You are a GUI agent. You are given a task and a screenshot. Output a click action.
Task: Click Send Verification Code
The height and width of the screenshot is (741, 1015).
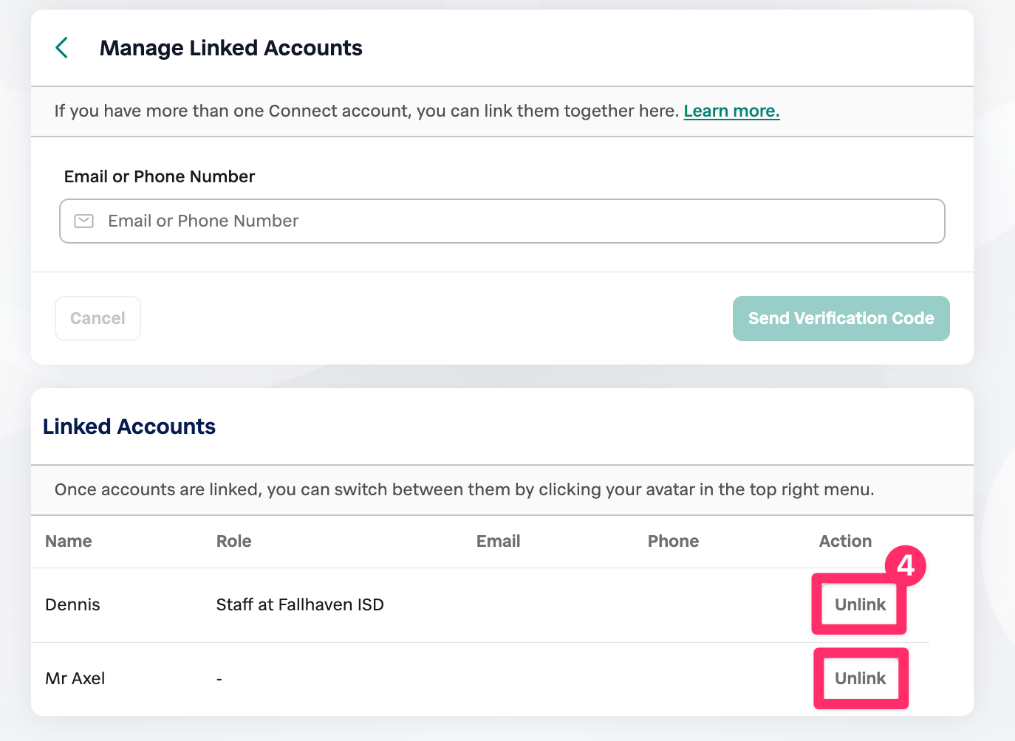(x=841, y=318)
